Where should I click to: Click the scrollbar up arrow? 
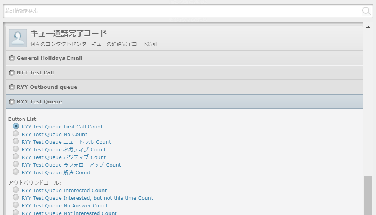(x=368, y=27)
